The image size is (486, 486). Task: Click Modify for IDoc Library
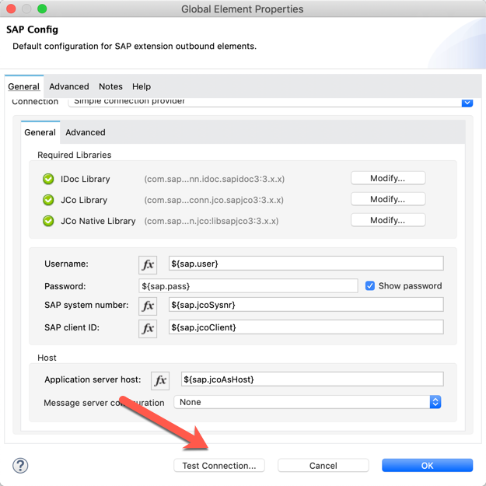tap(388, 178)
